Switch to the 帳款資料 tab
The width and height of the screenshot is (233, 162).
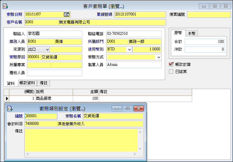tap(27, 83)
